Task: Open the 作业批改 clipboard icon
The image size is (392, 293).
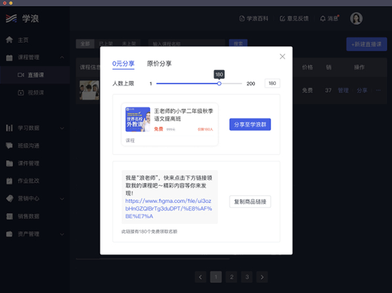Action: (x=9, y=181)
